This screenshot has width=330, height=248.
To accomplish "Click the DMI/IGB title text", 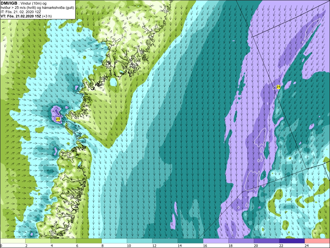I will click(9, 3).
